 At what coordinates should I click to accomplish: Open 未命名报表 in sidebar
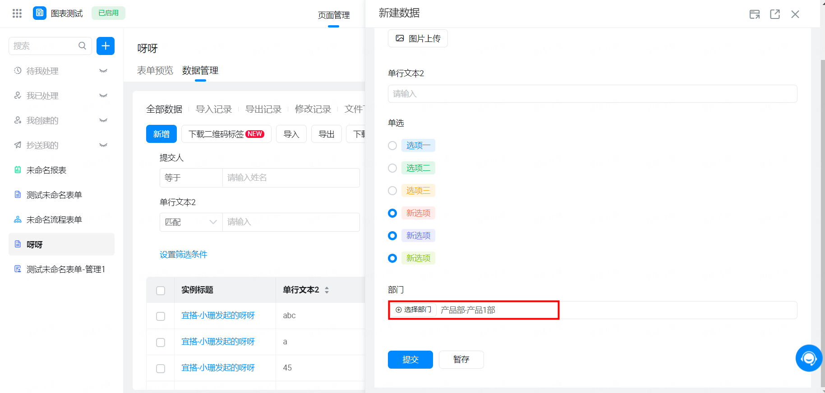[61, 170]
